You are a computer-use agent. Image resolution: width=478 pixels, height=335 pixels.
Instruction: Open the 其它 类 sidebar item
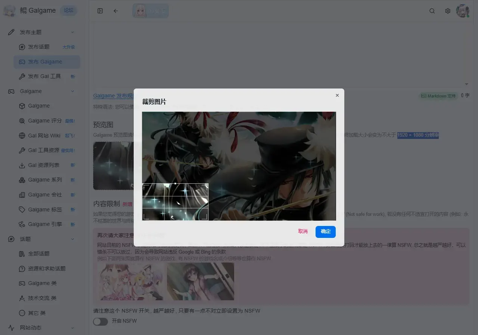pyautogui.click(x=47, y=313)
